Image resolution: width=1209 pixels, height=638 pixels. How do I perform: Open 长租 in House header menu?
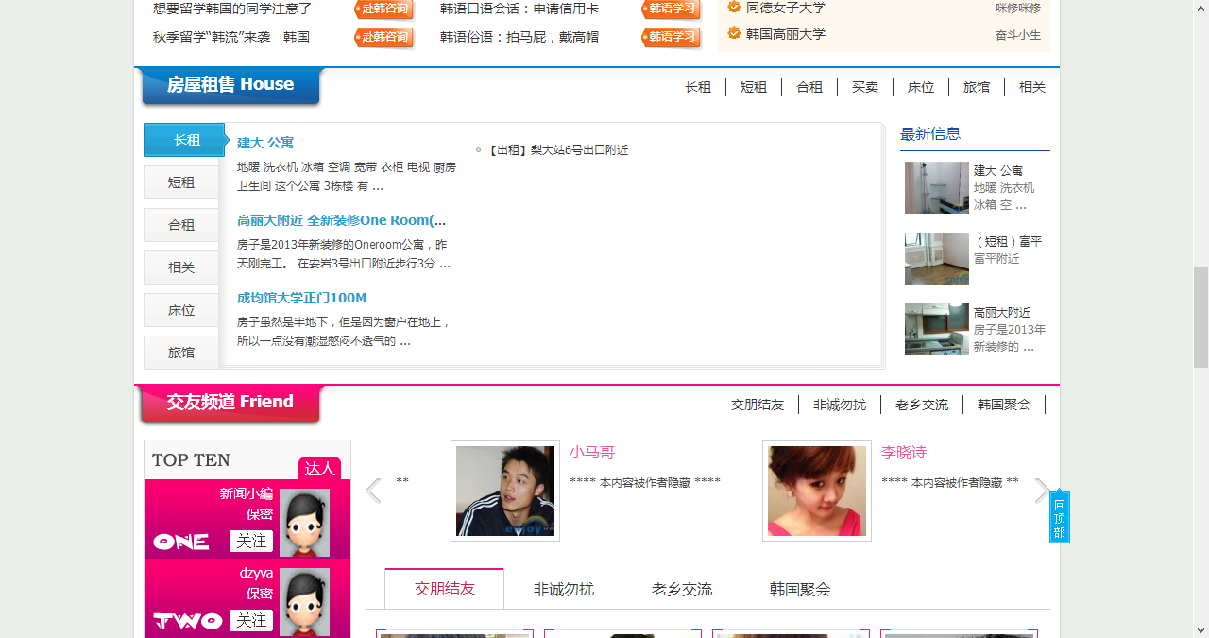click(x=698, y=87)
